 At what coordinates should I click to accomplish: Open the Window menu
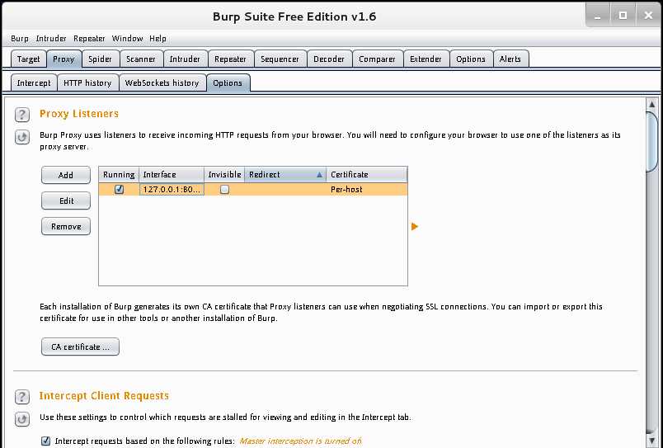(x=127, y=39)
